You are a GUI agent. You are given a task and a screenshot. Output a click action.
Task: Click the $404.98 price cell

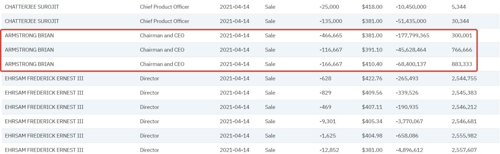(372, 136)
